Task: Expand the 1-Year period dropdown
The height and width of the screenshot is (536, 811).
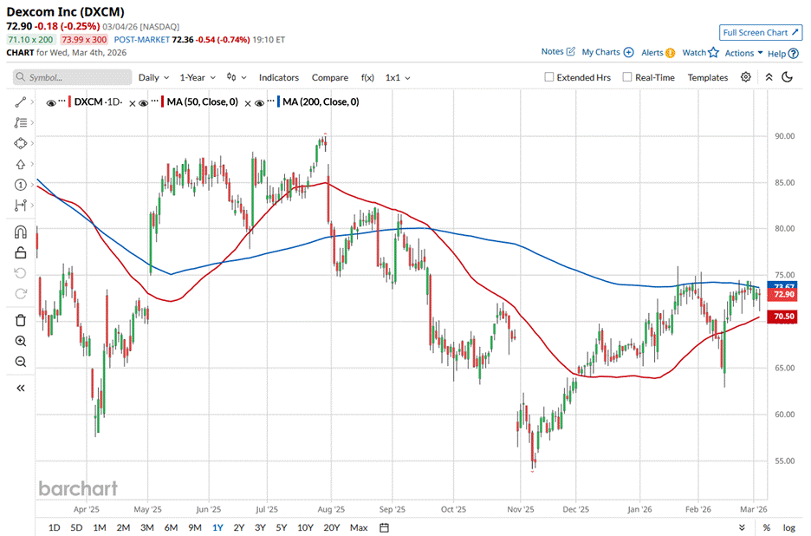Action: (x=198, y=77)
